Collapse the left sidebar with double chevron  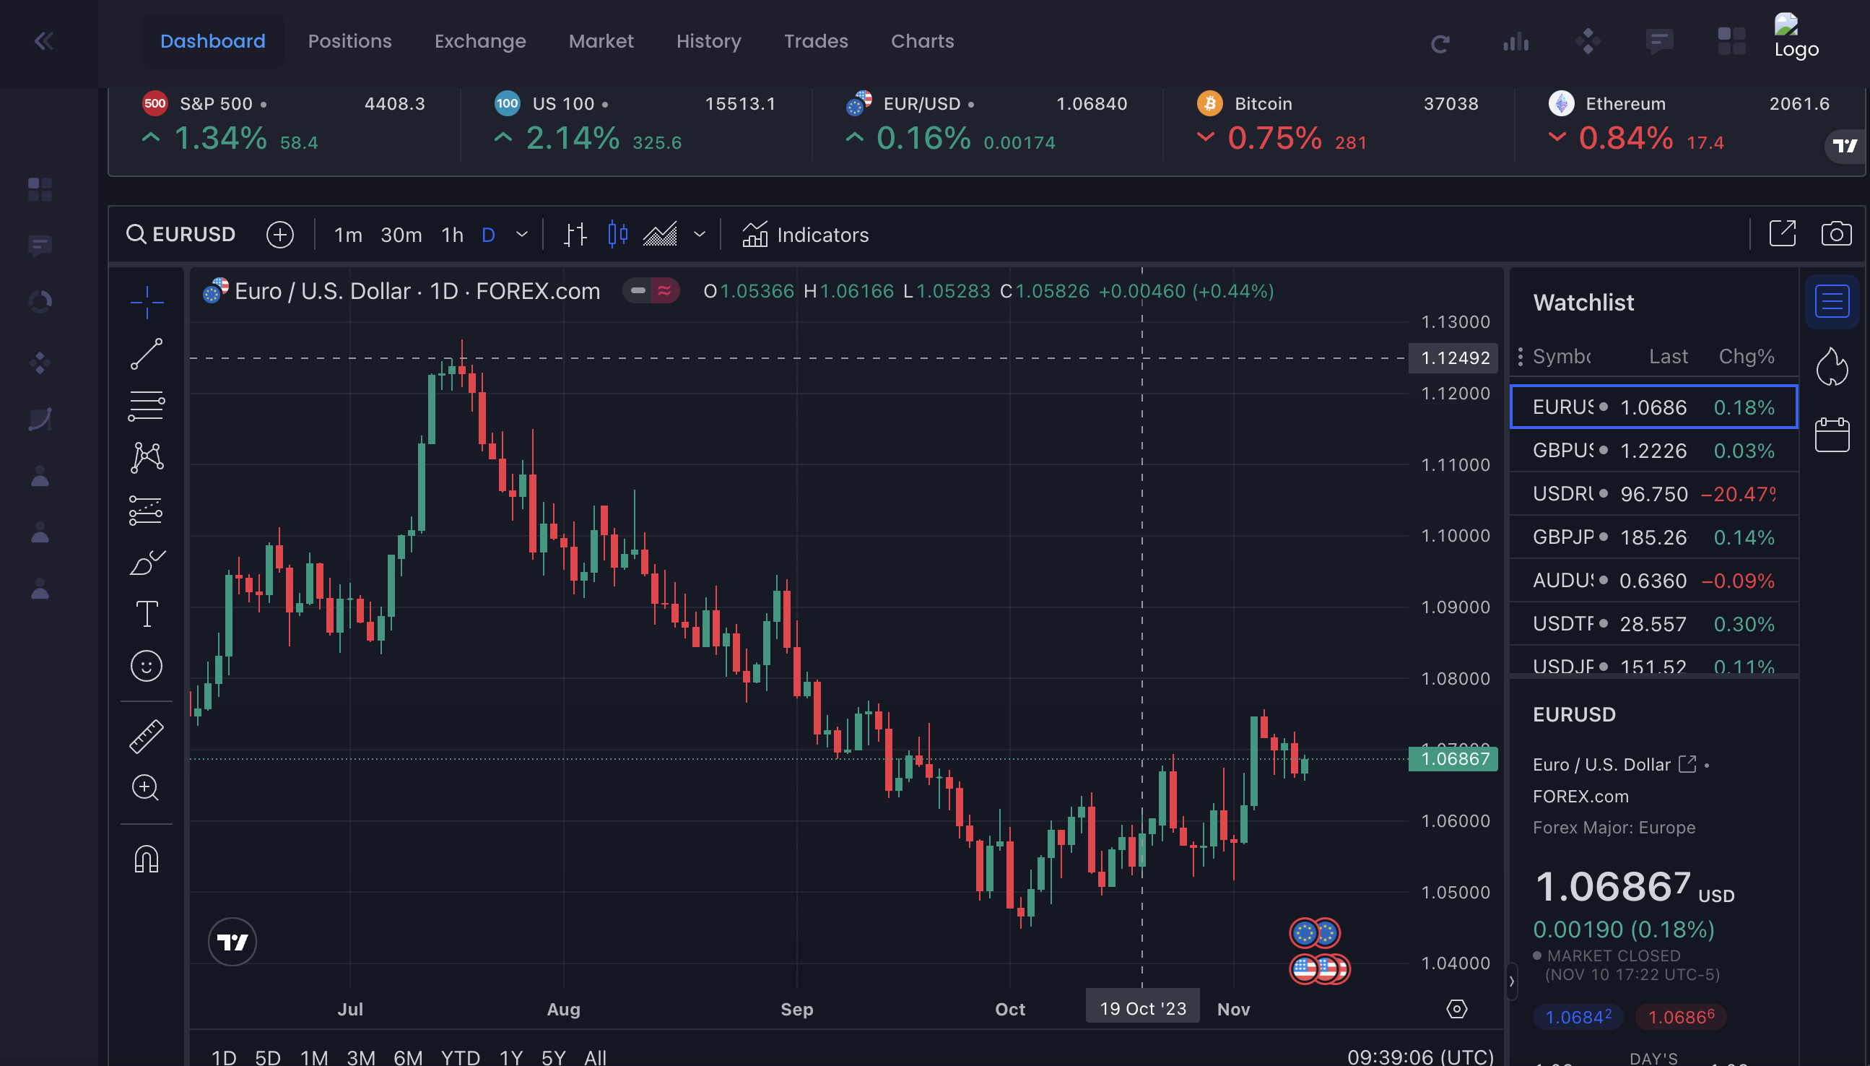tap(43, 41)
